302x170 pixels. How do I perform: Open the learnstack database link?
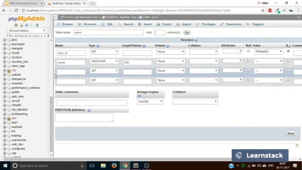coord(18,44)
